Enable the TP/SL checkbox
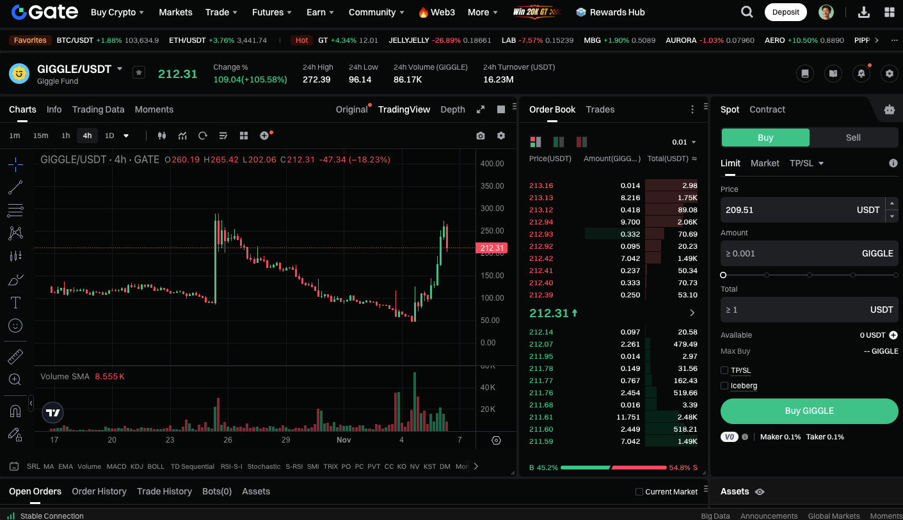 click(x=724, y=370)
